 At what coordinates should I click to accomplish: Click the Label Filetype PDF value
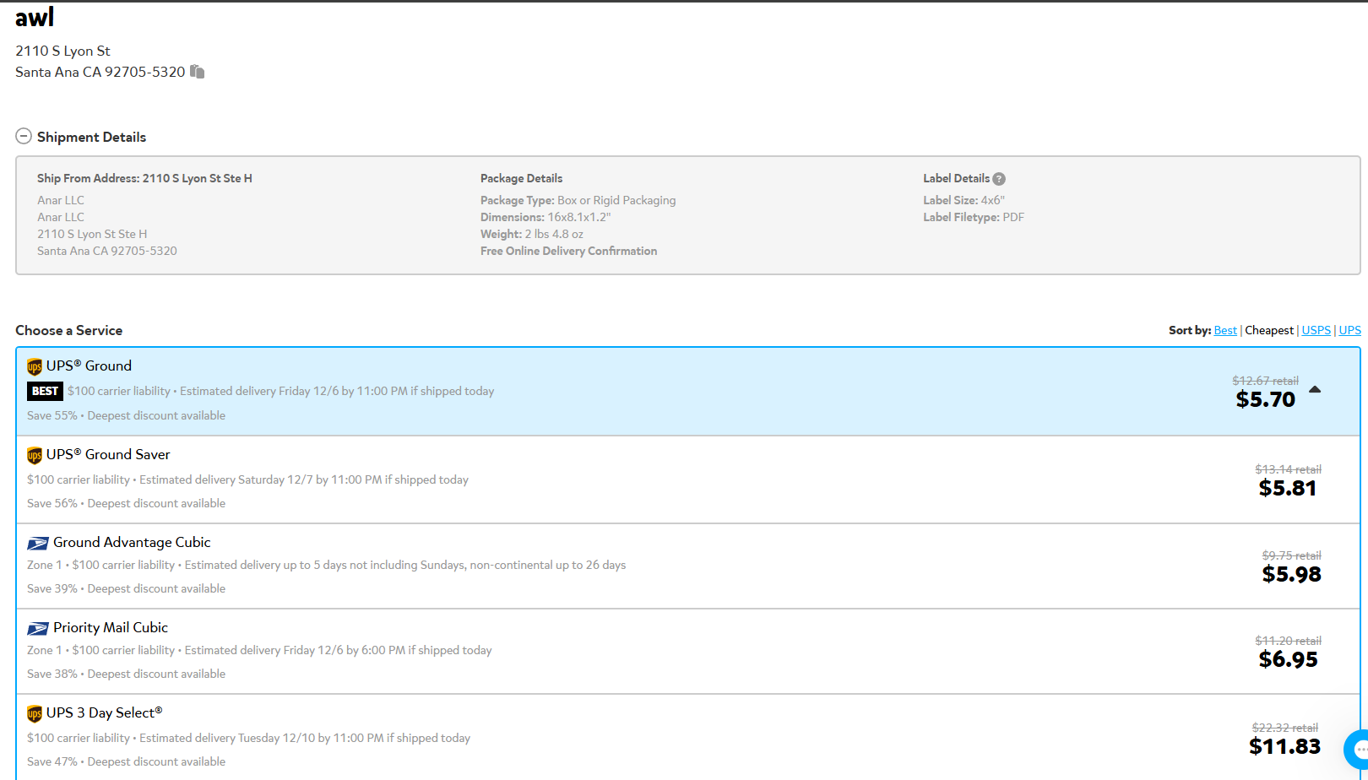pyautogui.click(x=1013, y=217)
